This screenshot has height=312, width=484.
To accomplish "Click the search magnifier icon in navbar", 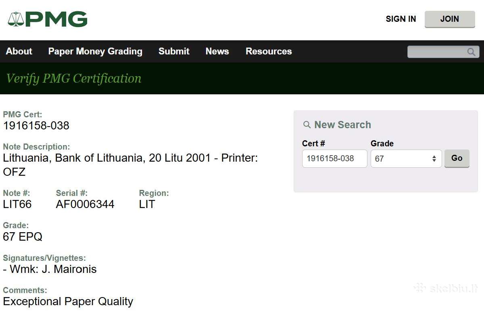I will point(471,52).
